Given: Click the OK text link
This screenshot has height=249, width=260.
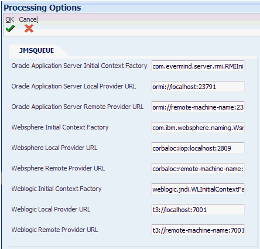Looking at the screenshot, I should [x=9, y=19].
